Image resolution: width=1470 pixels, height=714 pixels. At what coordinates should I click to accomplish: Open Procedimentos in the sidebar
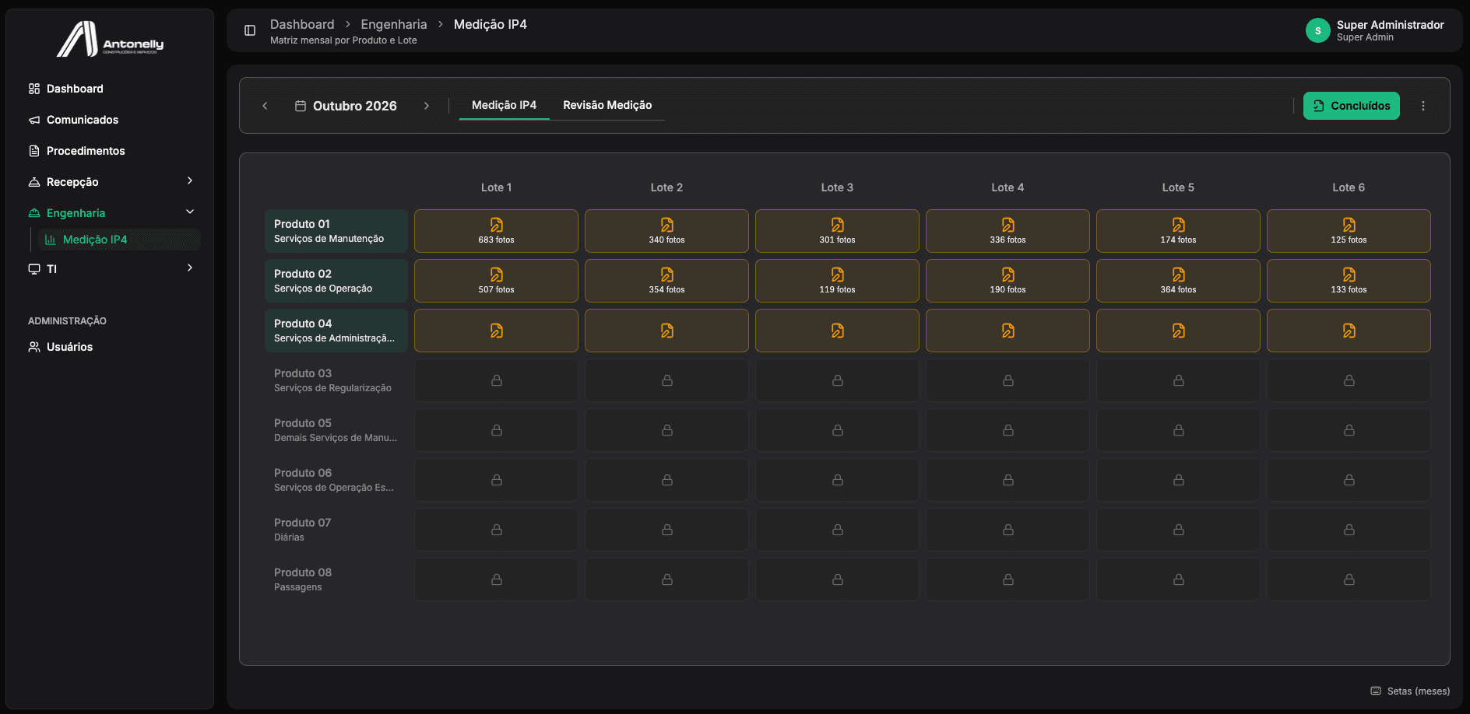(x=111, y=151)
